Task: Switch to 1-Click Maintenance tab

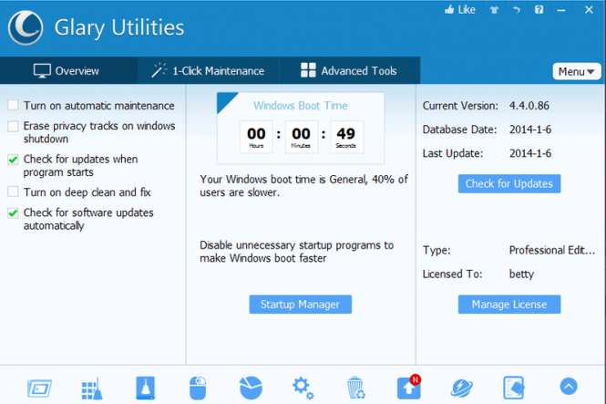Action: pos(209,71)
